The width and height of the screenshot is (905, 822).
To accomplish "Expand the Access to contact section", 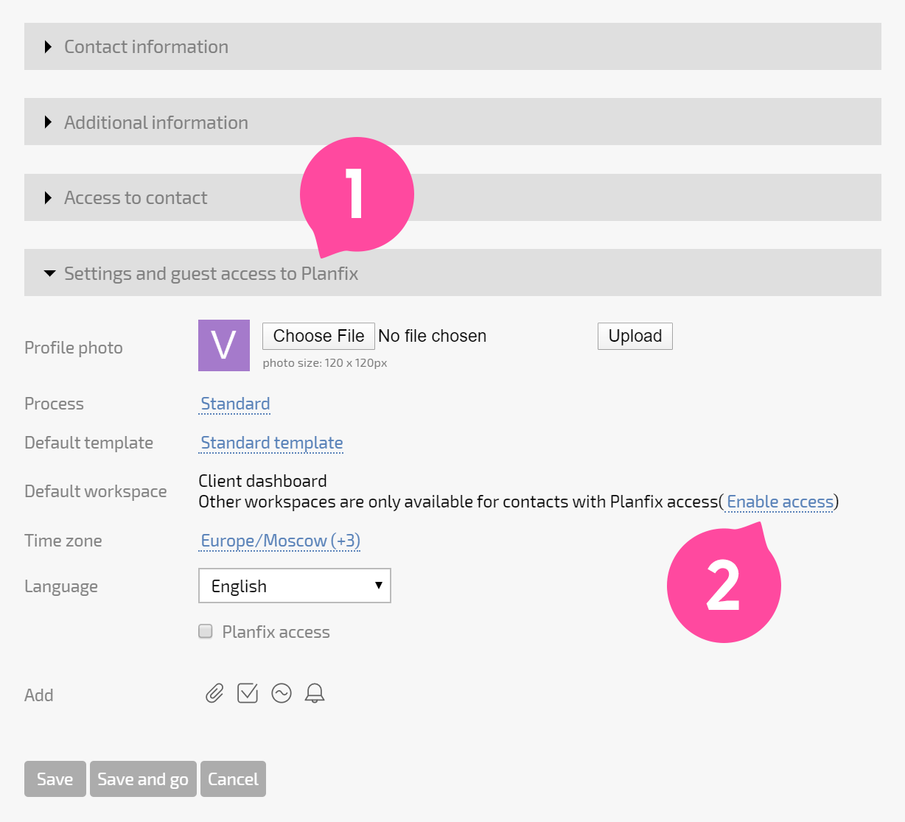I will [x=452, y=197].
